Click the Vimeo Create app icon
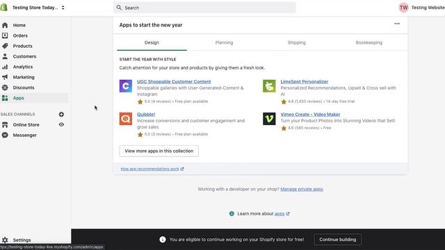The image size is (445, 250). click(x=269, y=119)
